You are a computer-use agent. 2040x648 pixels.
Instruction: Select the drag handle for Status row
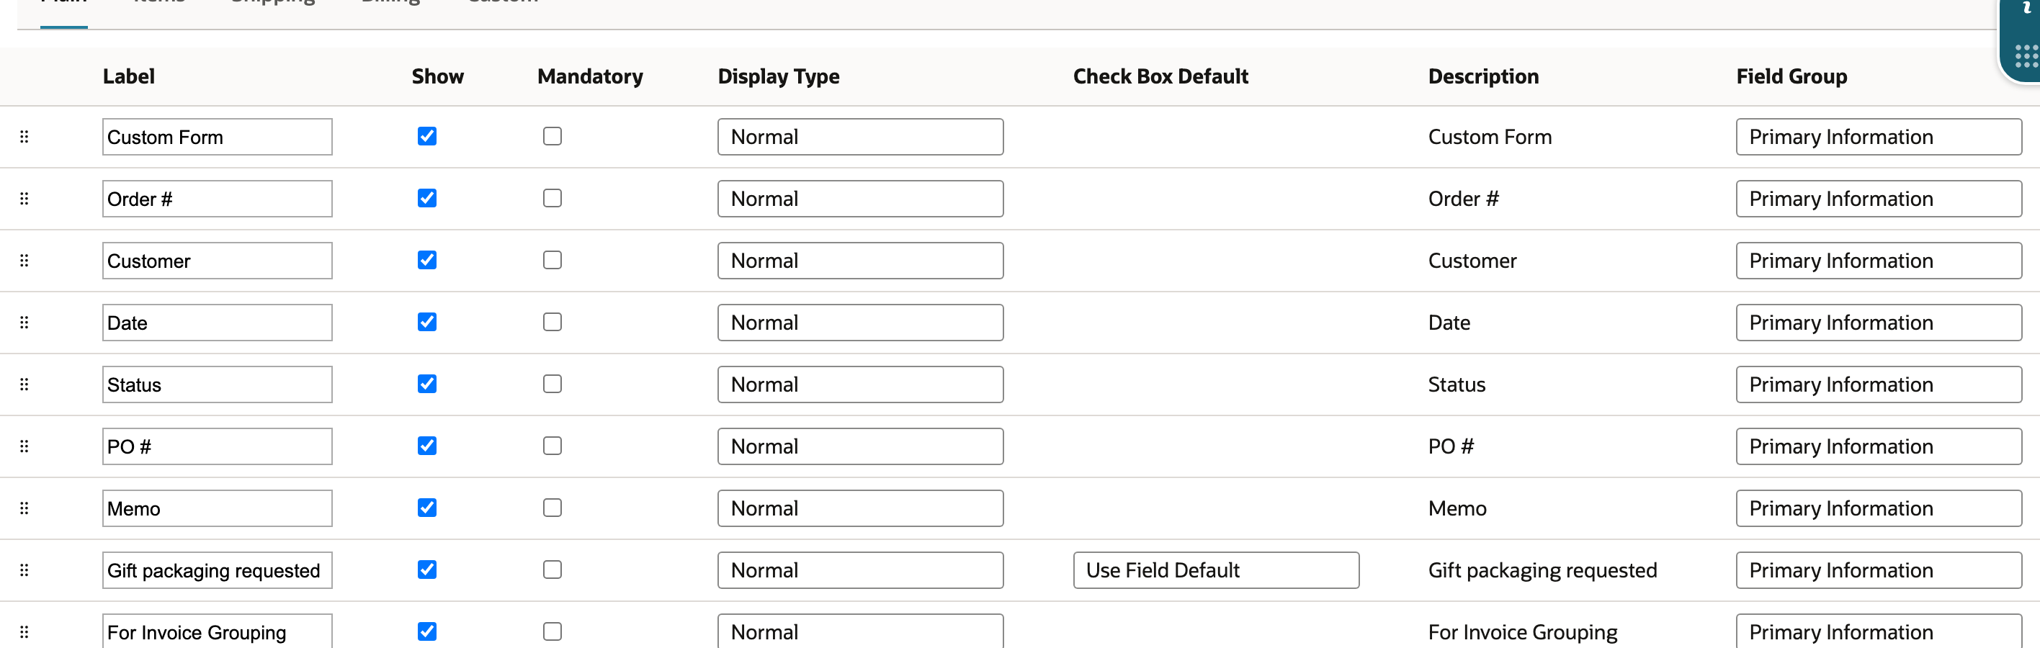coord(24,384)
